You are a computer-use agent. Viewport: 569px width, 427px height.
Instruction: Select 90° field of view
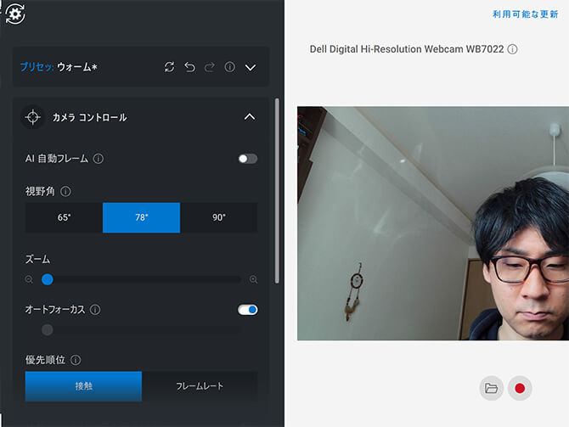click(219, 217)
